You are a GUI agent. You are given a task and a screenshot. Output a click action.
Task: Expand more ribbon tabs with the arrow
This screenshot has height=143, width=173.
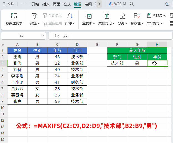[99, 4]
